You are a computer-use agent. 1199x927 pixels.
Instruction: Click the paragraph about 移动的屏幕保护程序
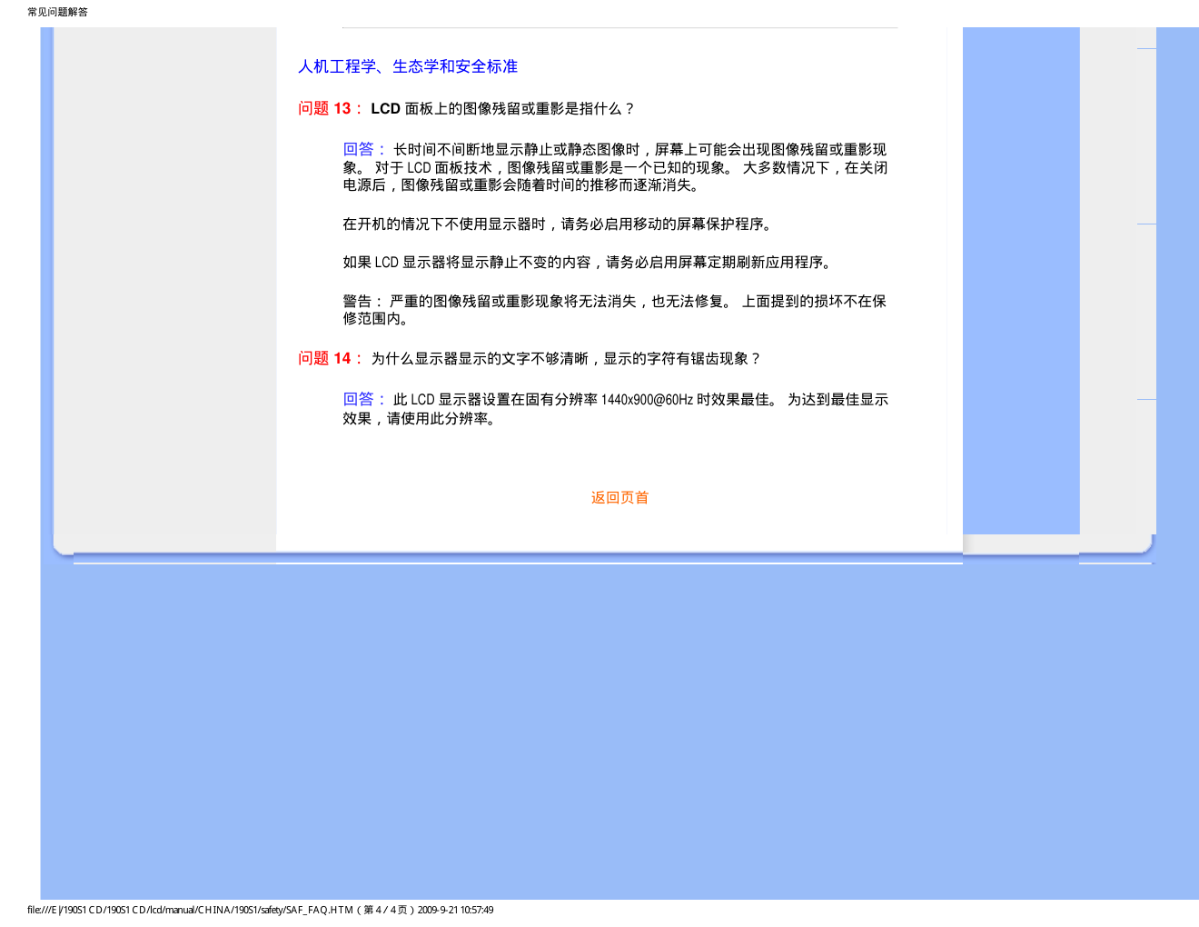click(558, 224)
